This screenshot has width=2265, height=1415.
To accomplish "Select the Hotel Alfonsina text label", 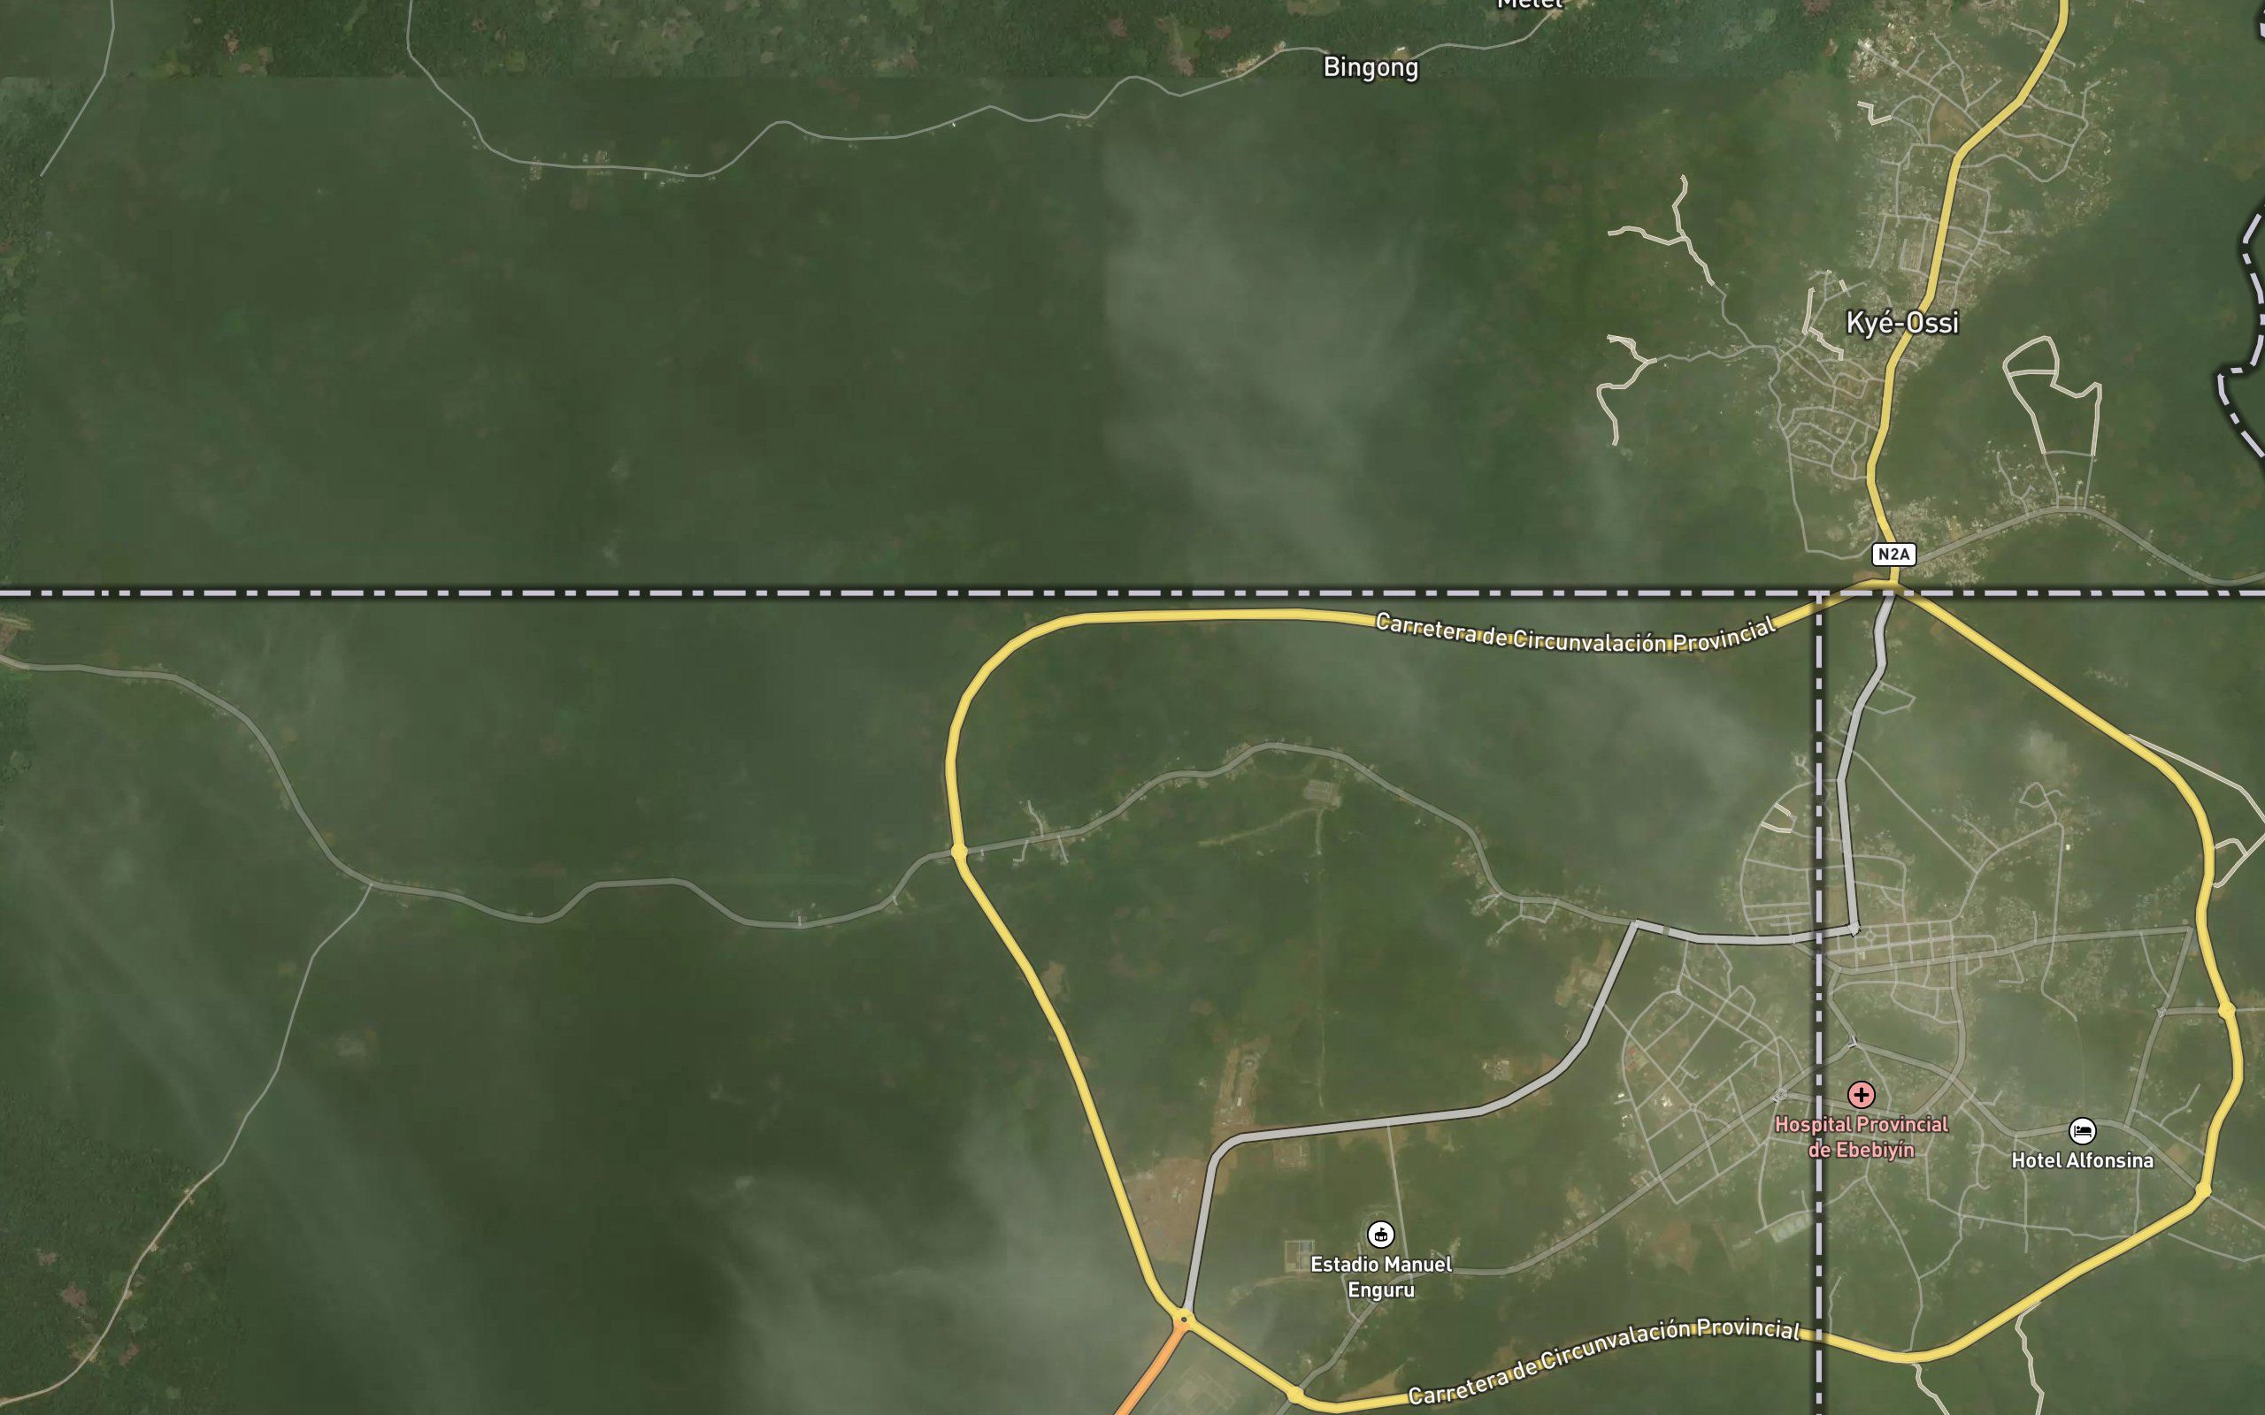I will tap(2083, 1160).
